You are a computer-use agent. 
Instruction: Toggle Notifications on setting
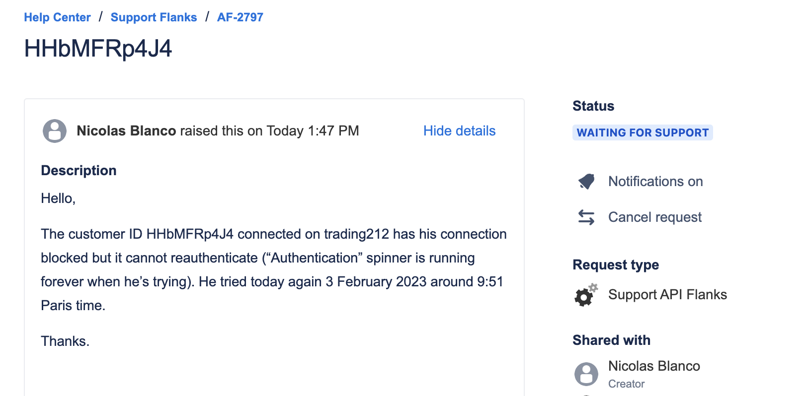point(655,182)
